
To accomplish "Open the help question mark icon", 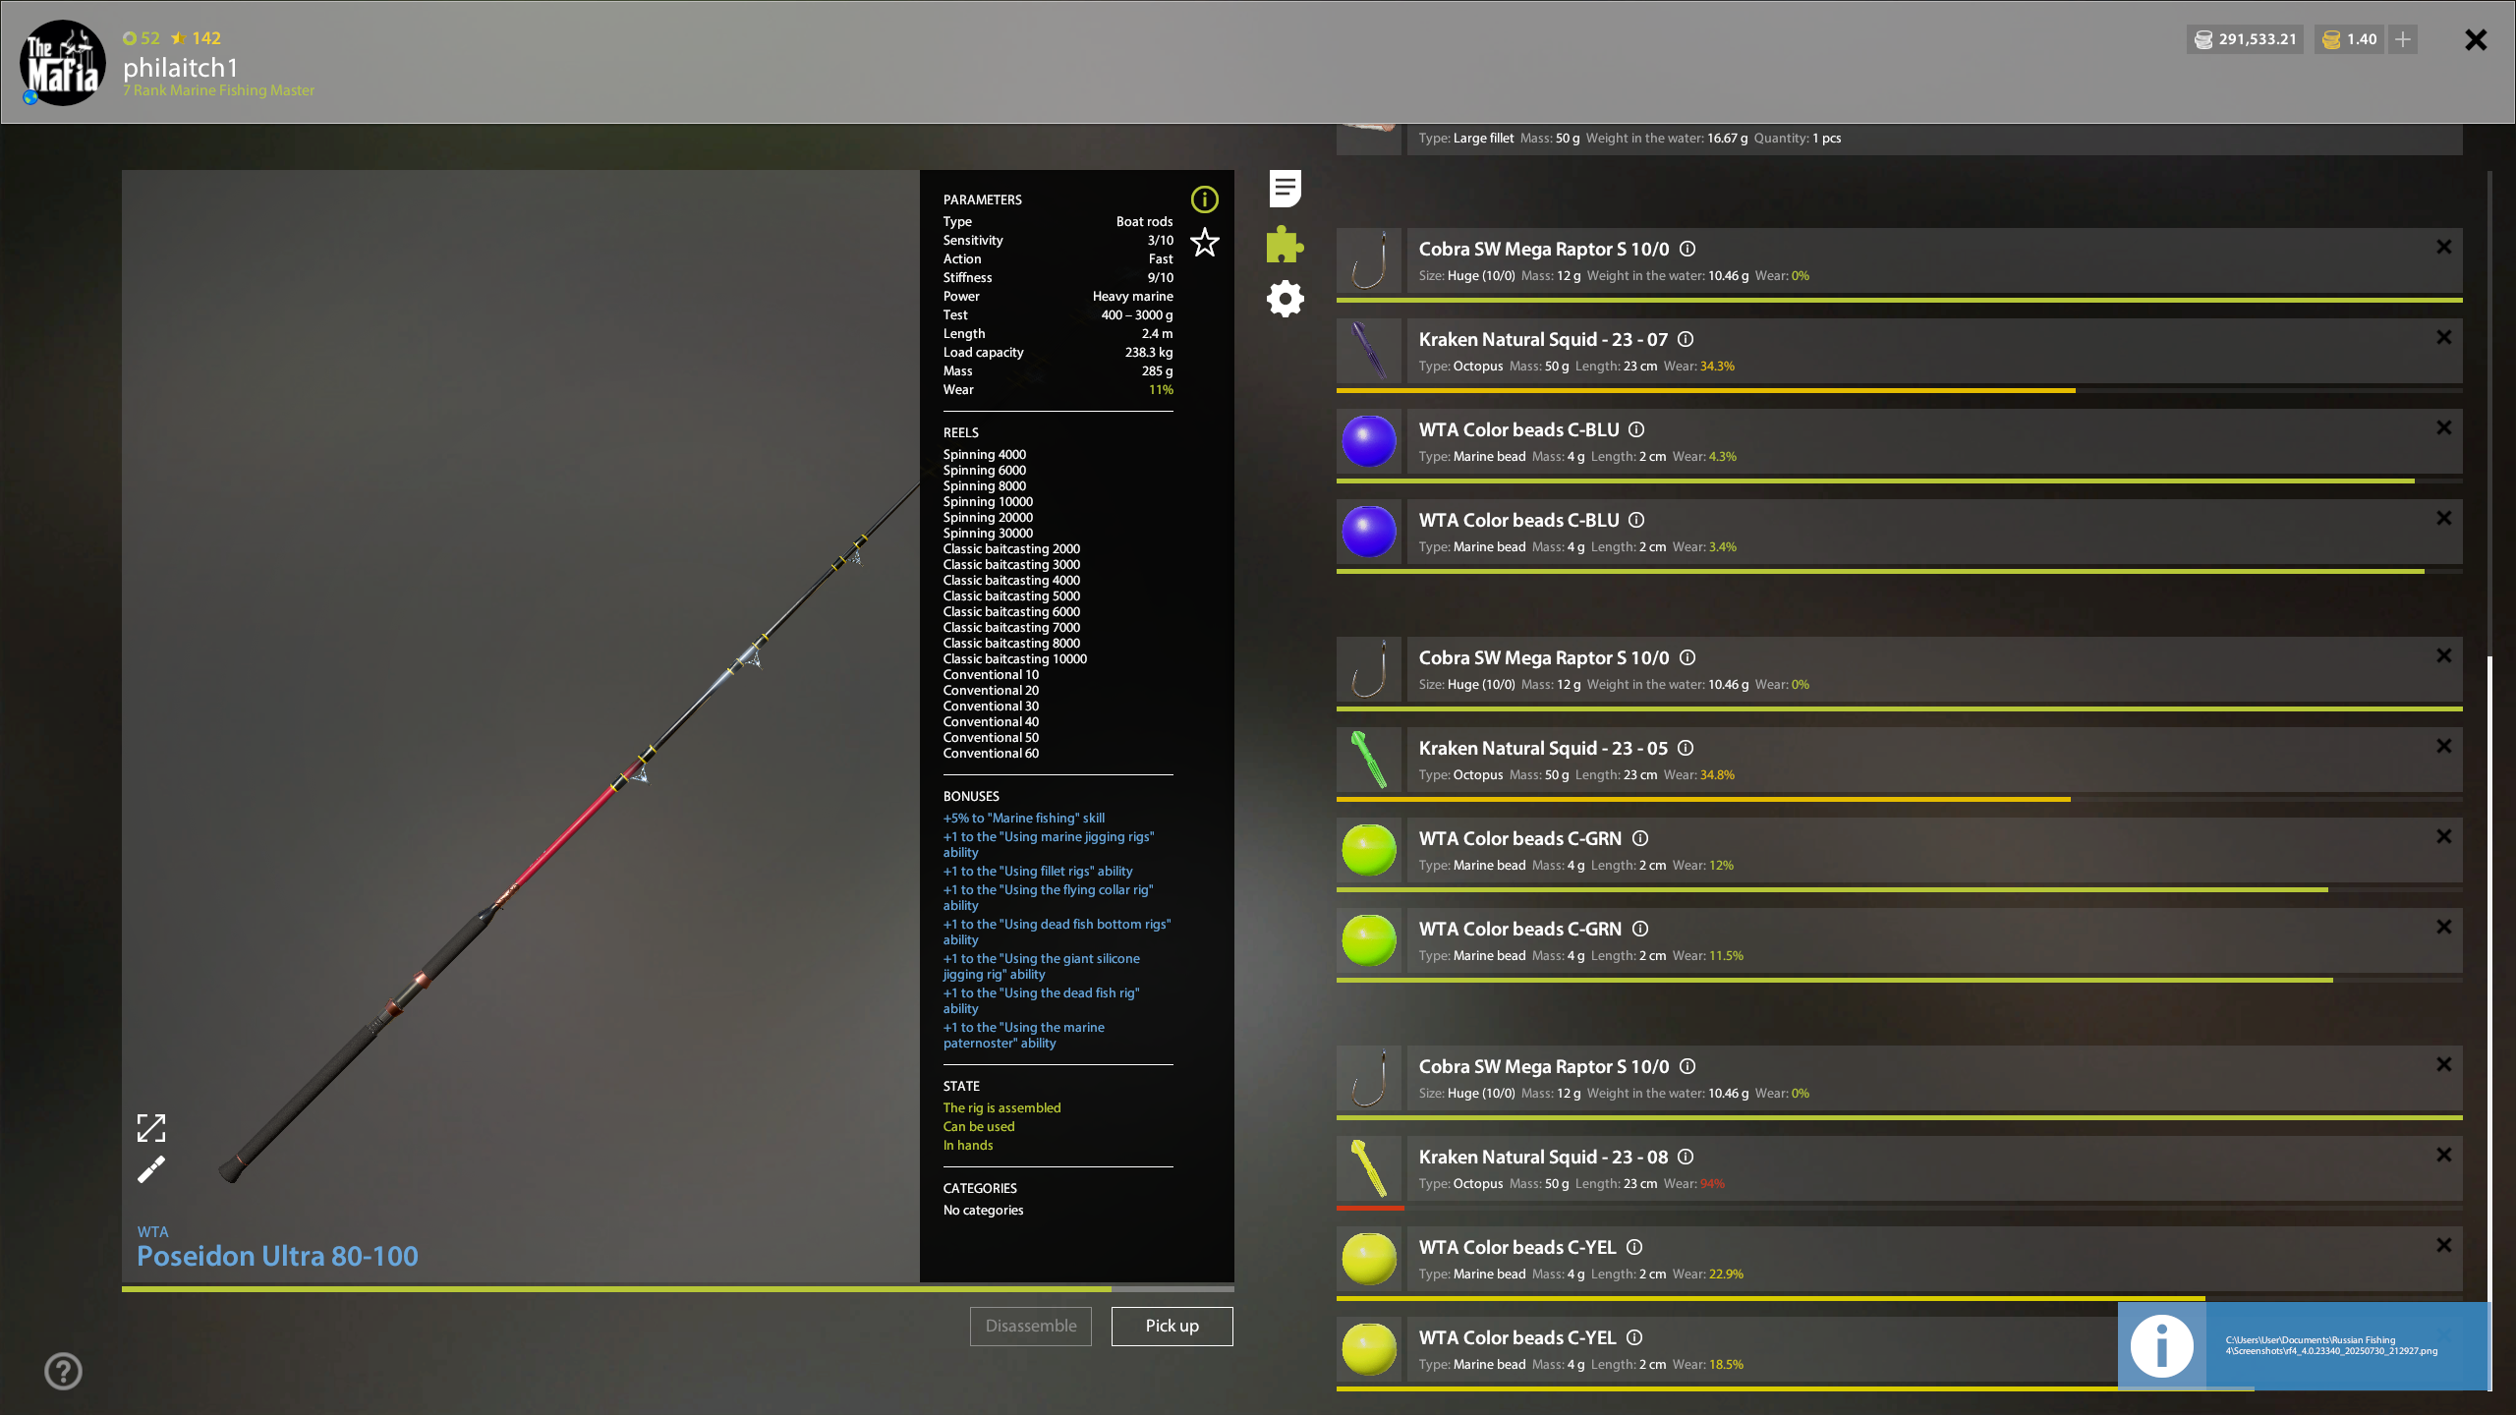I will pos(63,1371).
